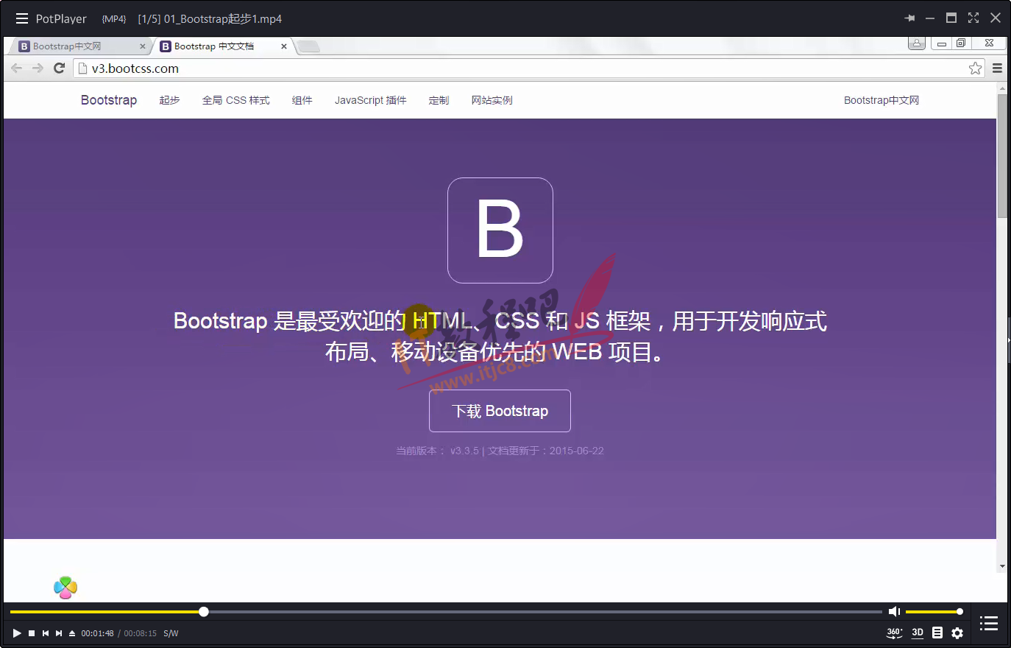Click Bootstrap中文网 link in navbar

tap(881, 100)
